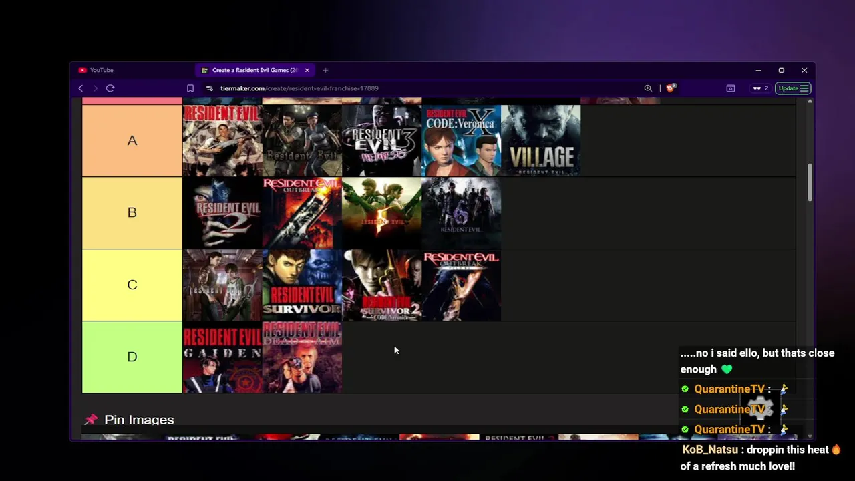The width and height of the screenshot is (855, 481).
Task: Select the Resident Evil 6 cover
Action: (461, 212)
